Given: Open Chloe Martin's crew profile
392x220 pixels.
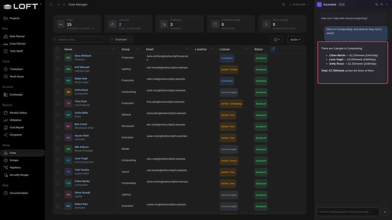Looking at the screenshot, I should [x=82, y=181].
